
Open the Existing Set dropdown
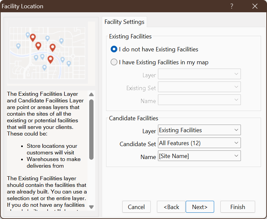199,87
